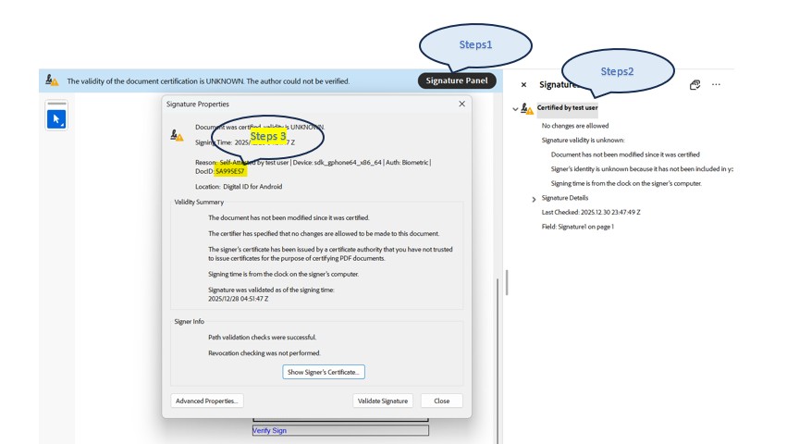
Task: Click the UNKNOWN validity banner message
Action: coord(208,80)
